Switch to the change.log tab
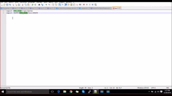This screenshot has width=172, height=96. tap(6, 8)
